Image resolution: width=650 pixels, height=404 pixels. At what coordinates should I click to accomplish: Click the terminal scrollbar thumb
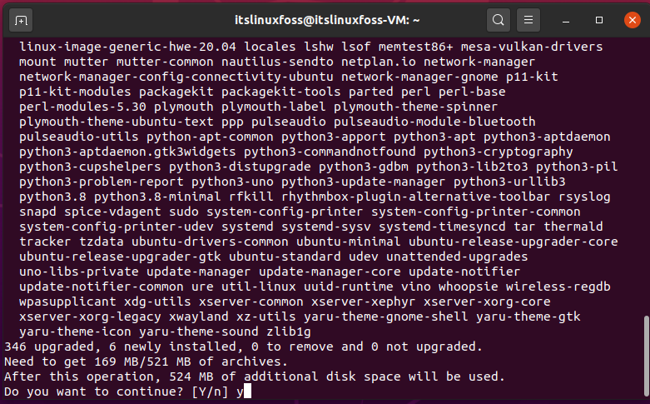646,357
